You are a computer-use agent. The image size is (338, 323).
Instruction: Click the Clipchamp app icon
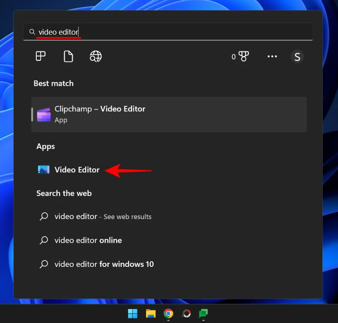pyautogui.click(x=44, y=114)
